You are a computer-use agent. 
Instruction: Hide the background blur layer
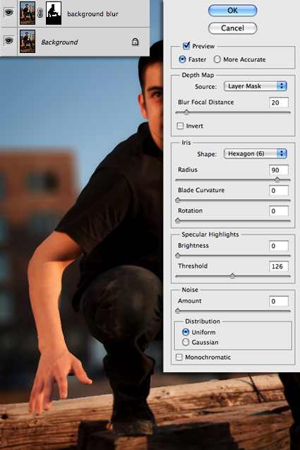(x=9, y=13)
